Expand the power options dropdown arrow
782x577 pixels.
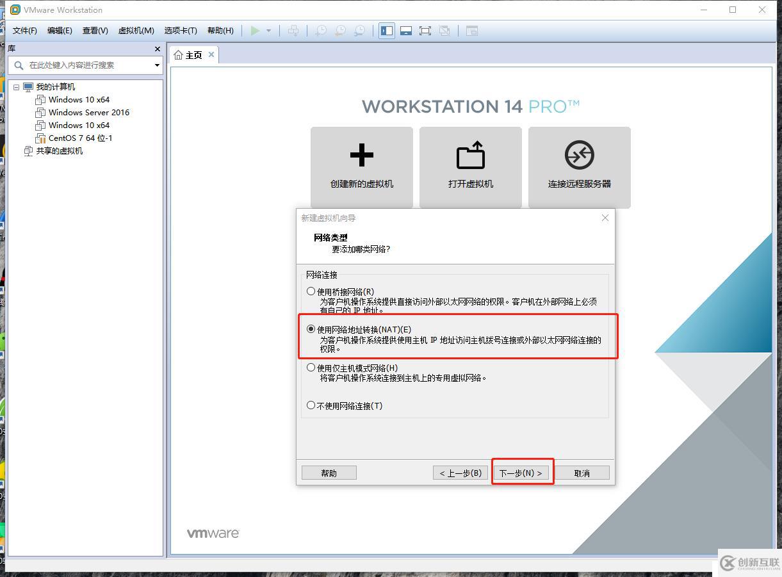coord(269,31)
